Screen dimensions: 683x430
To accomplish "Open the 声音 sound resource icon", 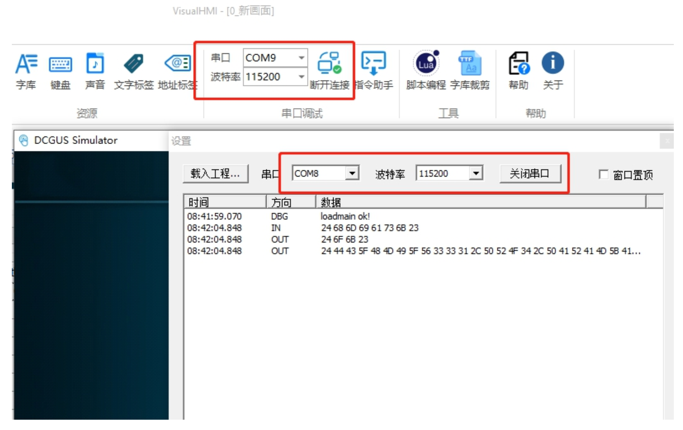I will [95, 71].
